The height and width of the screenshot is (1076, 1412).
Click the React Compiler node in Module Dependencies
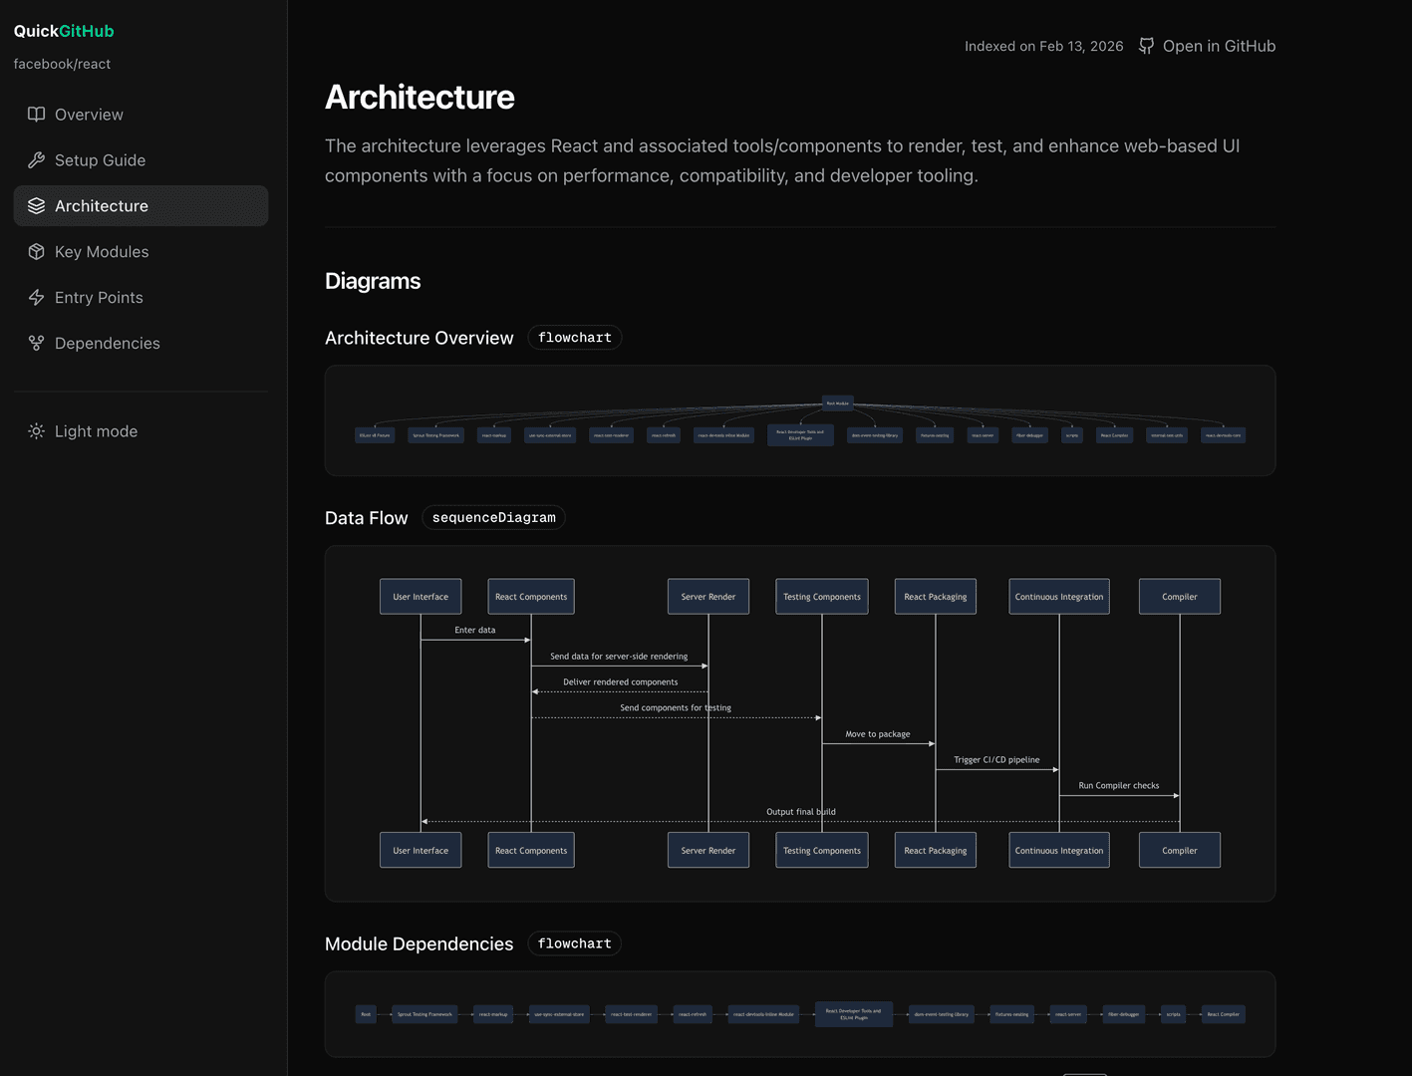click(x=1223, y=1014)
